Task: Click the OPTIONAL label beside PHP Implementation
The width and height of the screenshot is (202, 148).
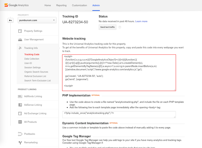Action: [96, 95]
